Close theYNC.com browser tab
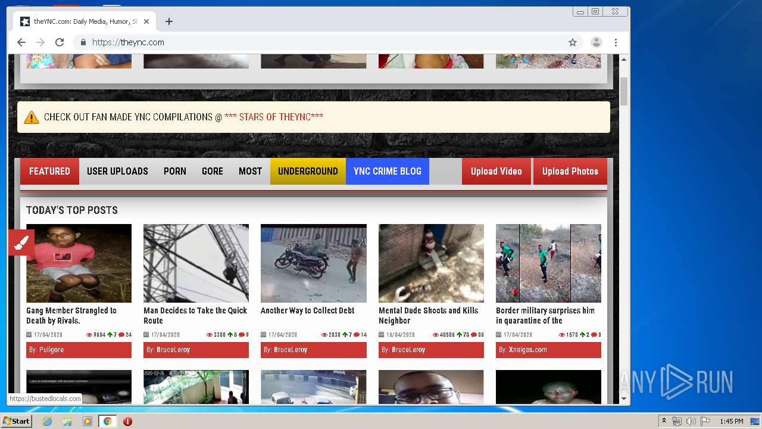This screenshot has width=762, height=429. click(x=146, y=21)
